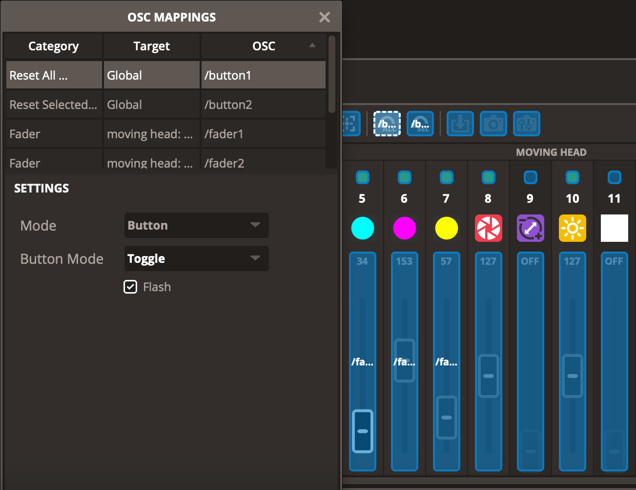636x490 pixels.
Task: Click the yellow sun icon on channel 10
Action: (x=572, y=228)
